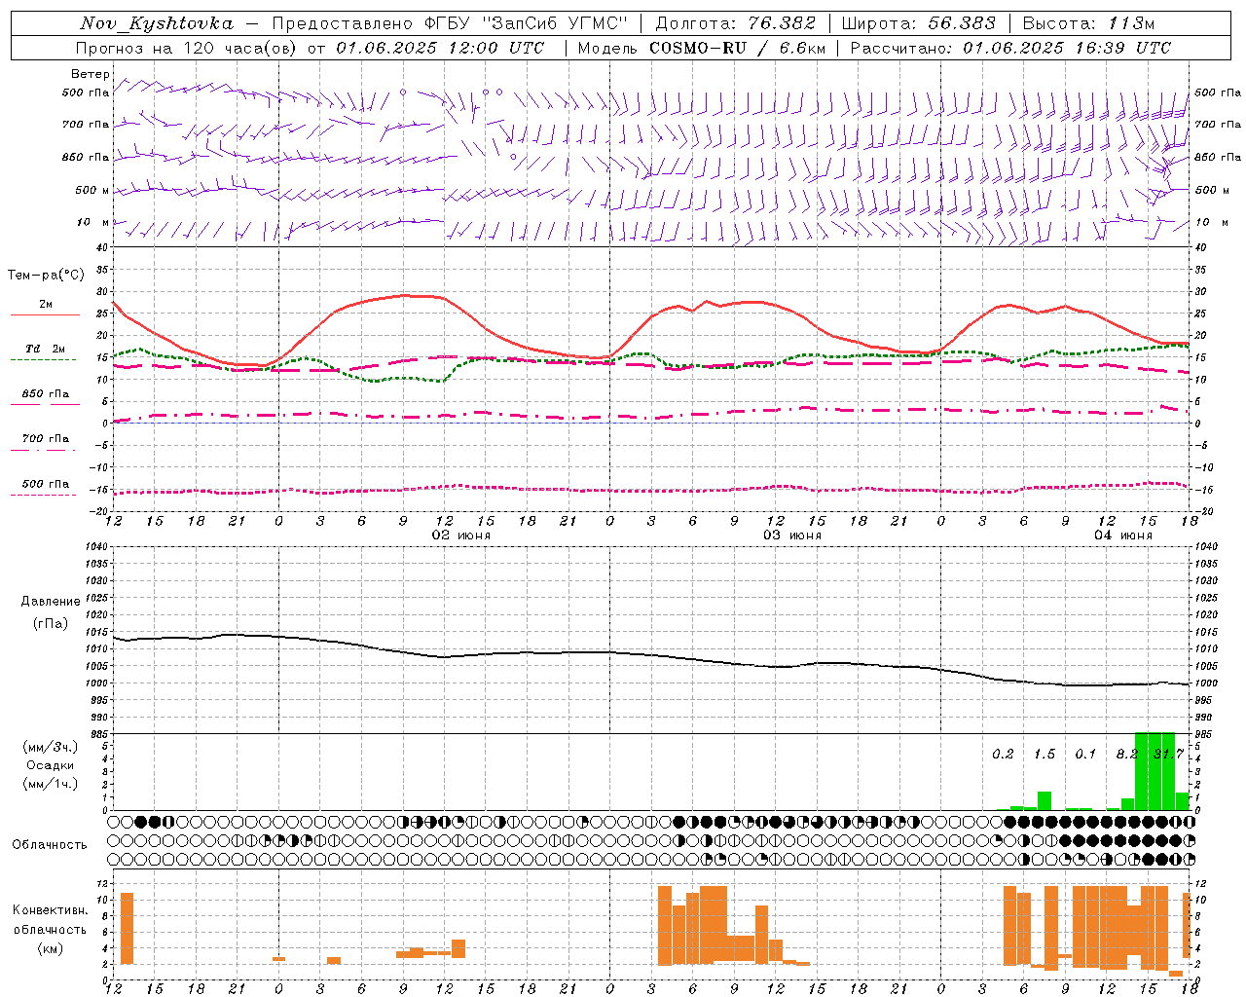Click the 'Конвективн.' convective cloud label
1246x997 pixels.
click(x=50, y=910)
